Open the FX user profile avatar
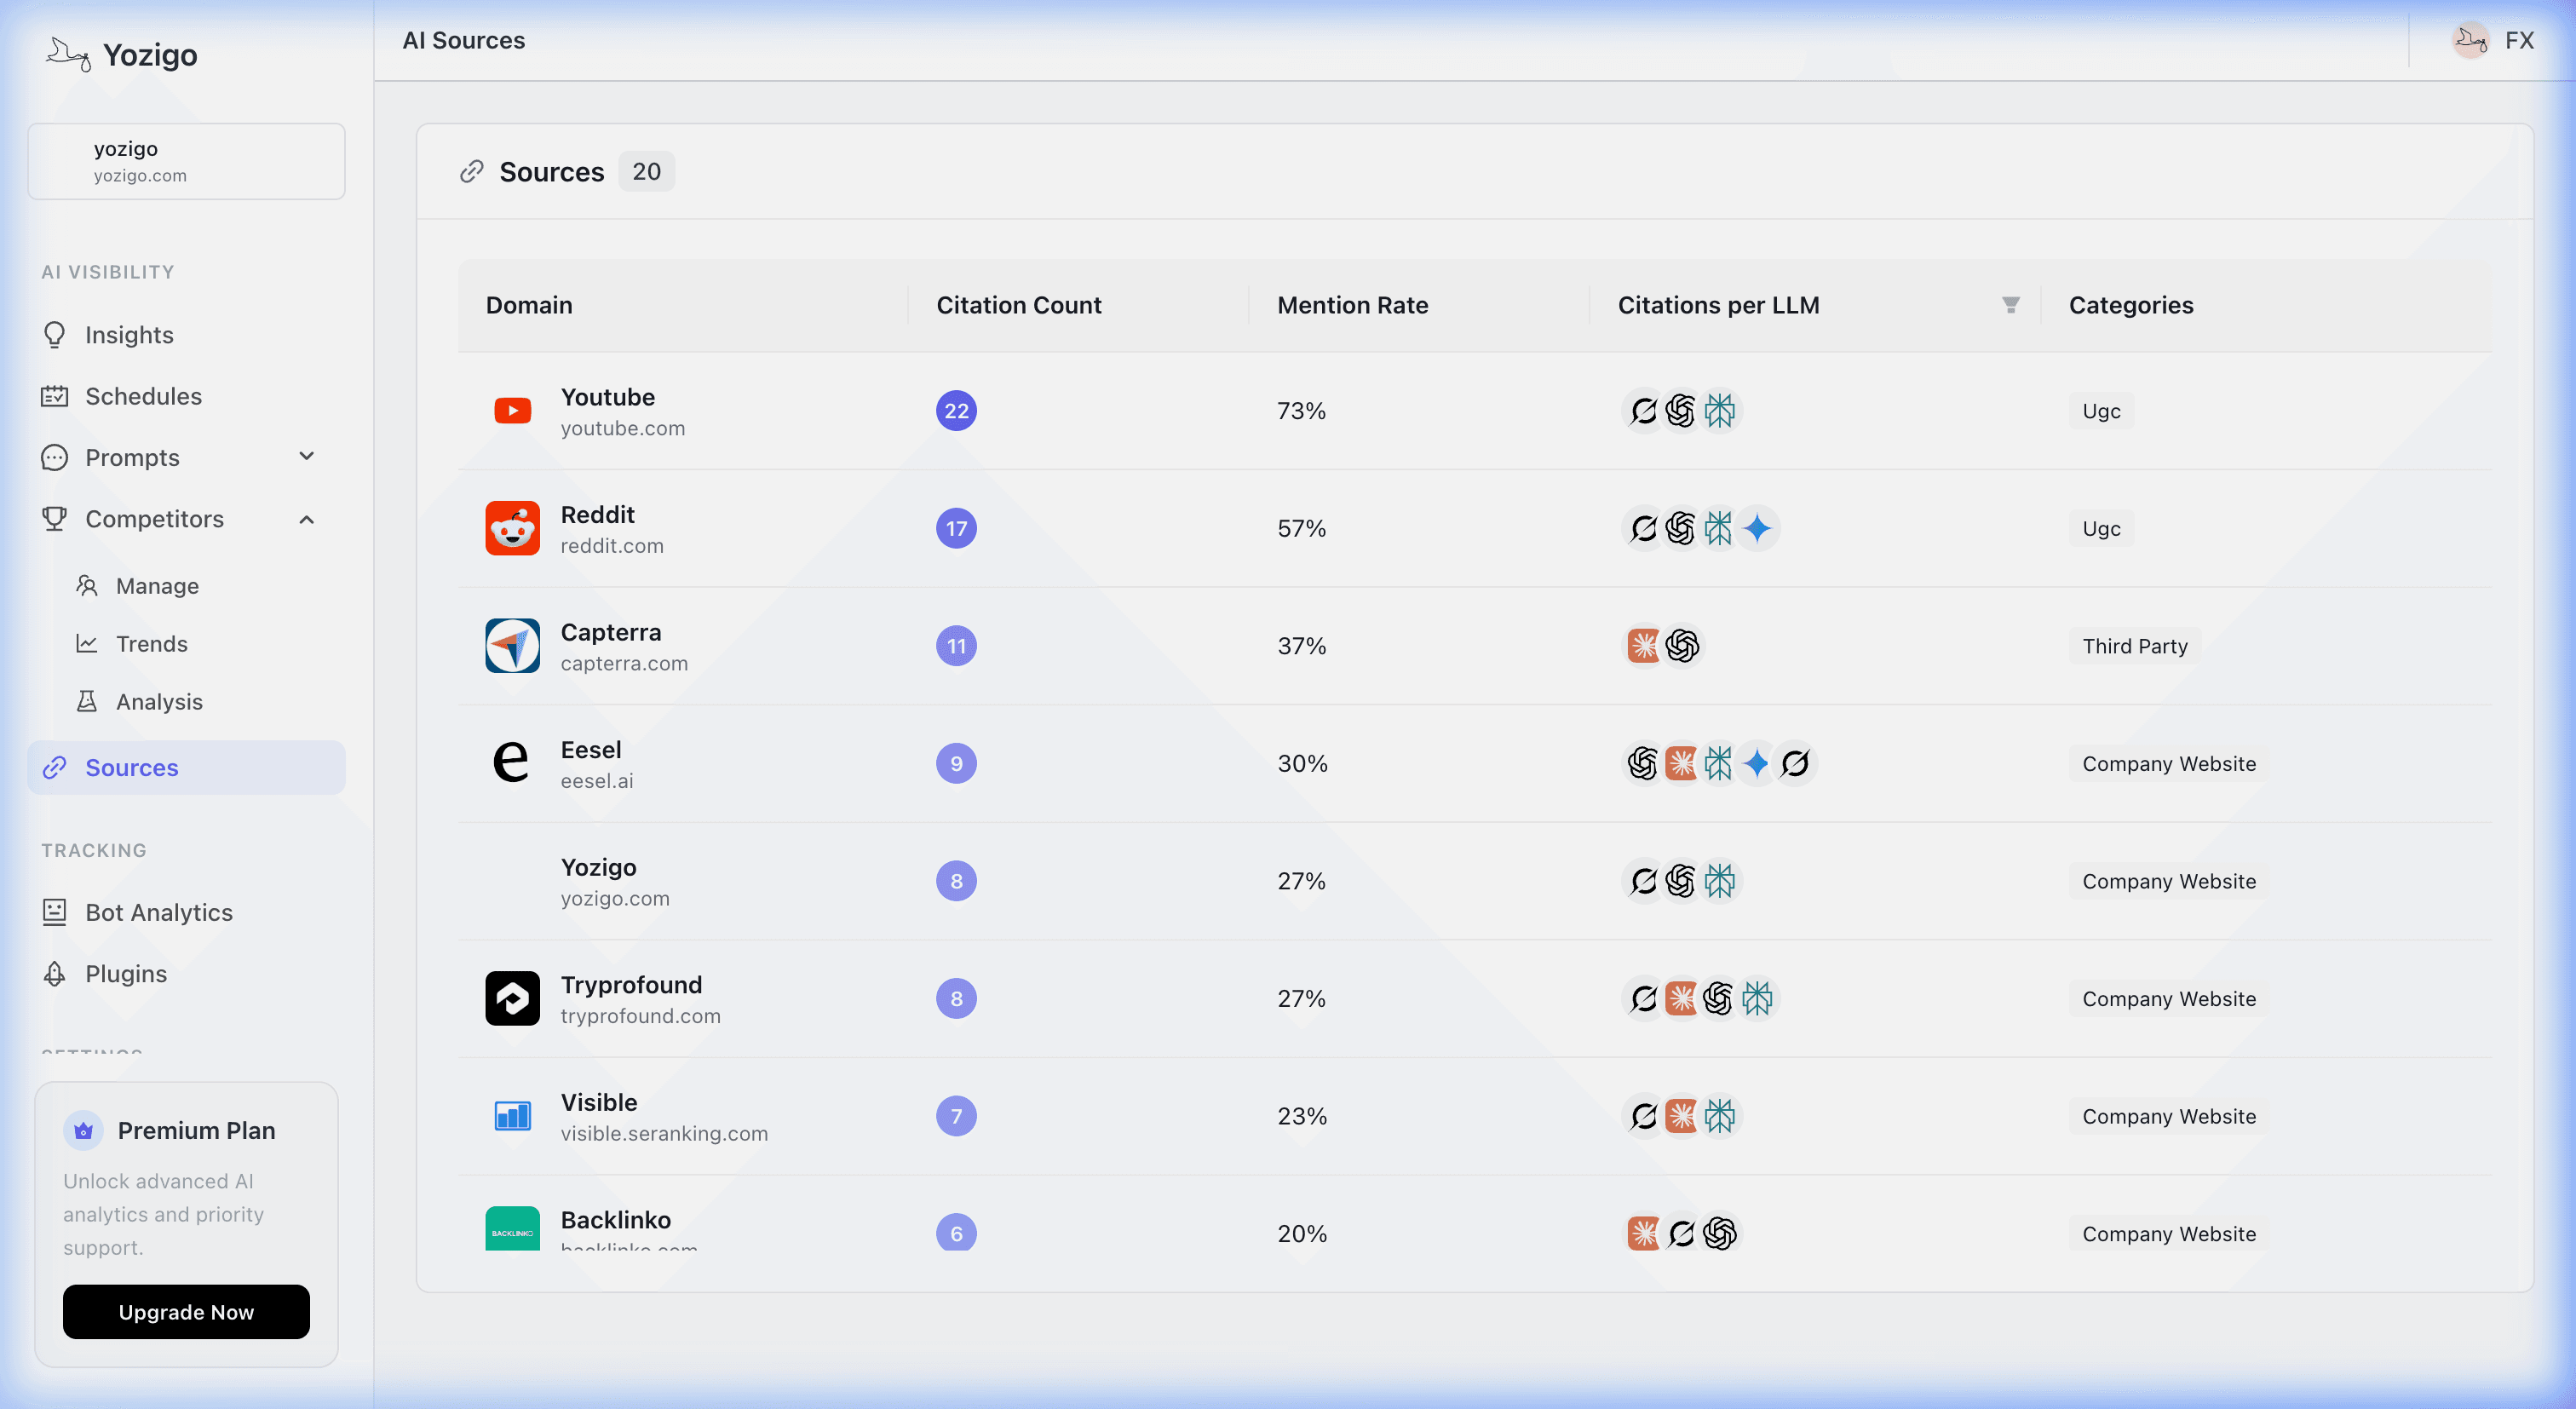Viewport: 2576px width, 1409px height. [x=2470, y=41]
